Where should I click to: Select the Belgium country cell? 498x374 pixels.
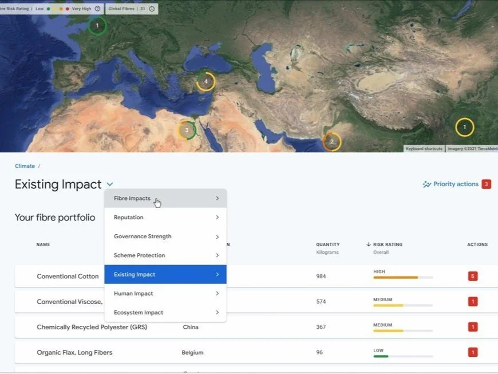(x=192, y=352)
